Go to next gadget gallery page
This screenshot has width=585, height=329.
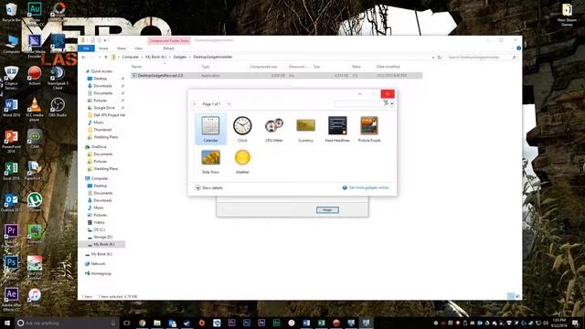229,104
